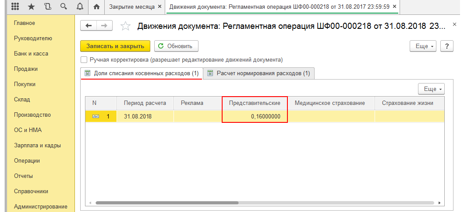Open Банк и касса section
This screenshot has width=464, height=212.
[31, 54]
